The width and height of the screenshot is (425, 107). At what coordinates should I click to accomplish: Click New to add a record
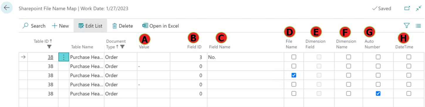[x=60, y=26]
